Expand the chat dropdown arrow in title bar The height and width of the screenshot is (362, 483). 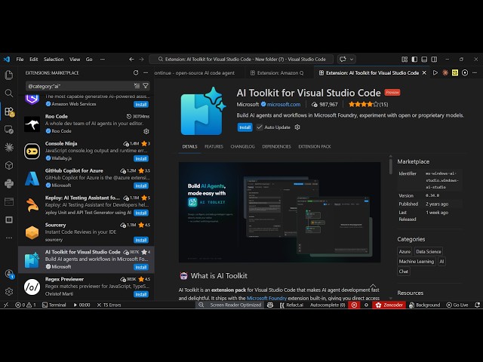click(352, 59)
